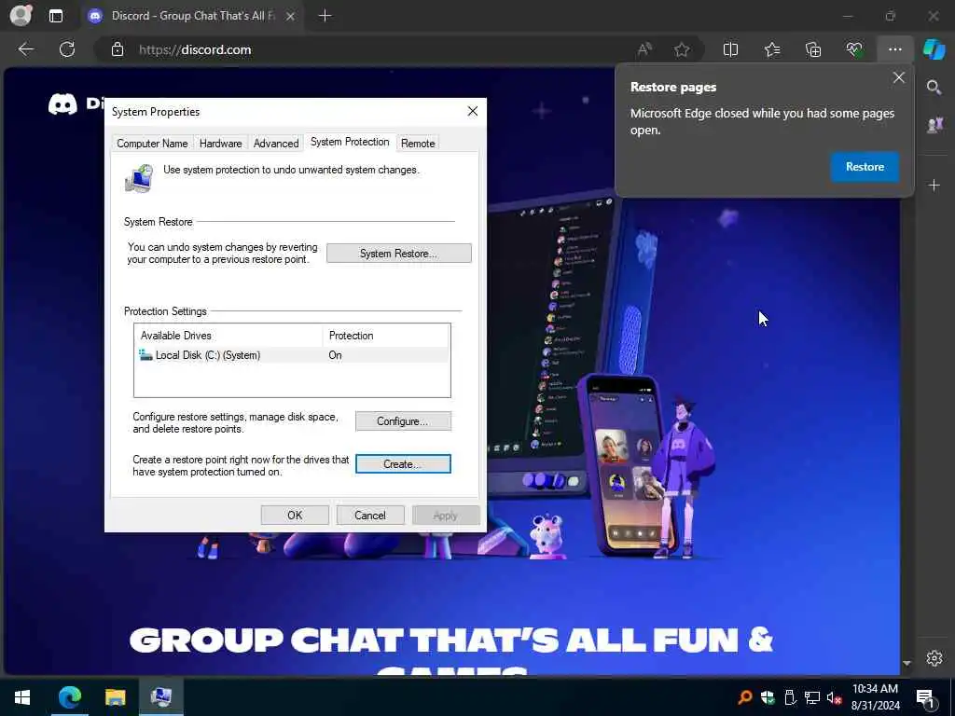955x716 pixels.
Task: Close the Discord browser tab
Action: coord(291,16)
